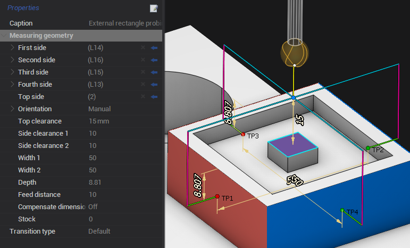This screenshot has height=248, width=410.
Task: Toggle the Compensate dimension Off value
Action: (93, 207)
